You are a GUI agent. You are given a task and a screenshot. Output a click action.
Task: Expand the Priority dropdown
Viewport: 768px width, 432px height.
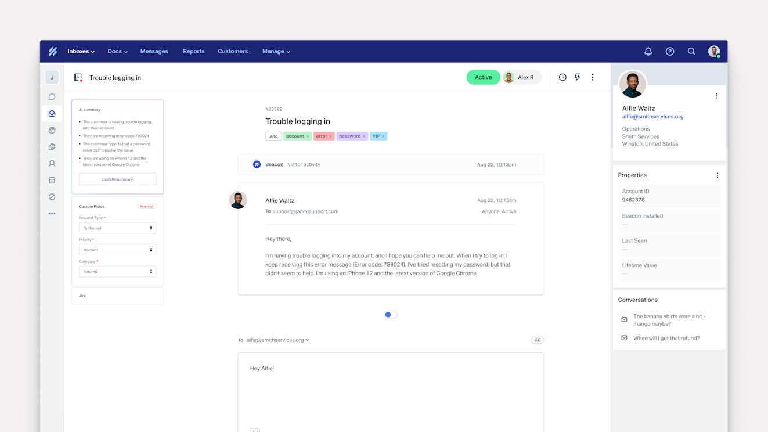117,250
